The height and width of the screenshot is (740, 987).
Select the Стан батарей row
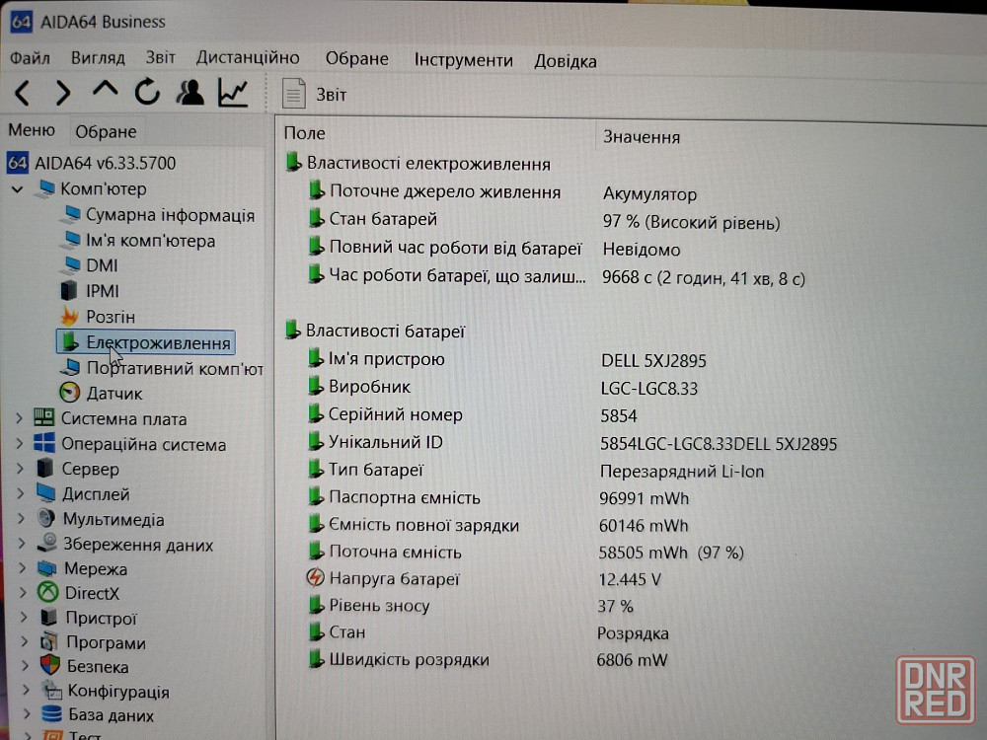coord(545,221)
